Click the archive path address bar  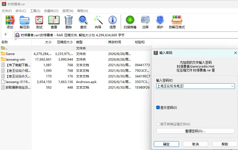point(126,35)
